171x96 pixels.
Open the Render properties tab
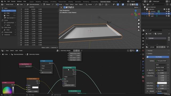coord(143,38)
